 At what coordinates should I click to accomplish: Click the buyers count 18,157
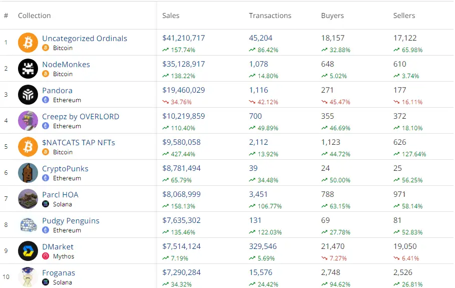[x=332, y=38]
